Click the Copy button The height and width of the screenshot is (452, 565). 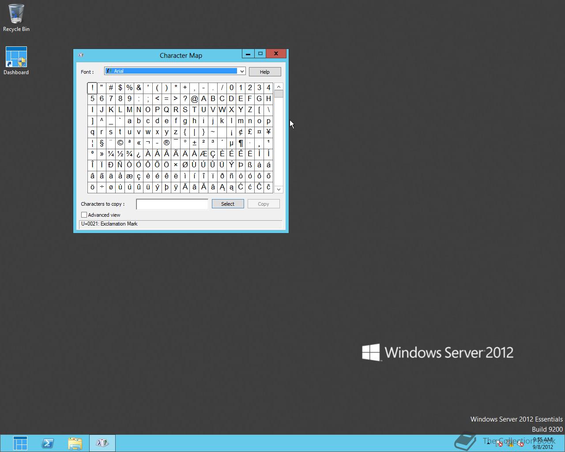click(x=264, y=204)
